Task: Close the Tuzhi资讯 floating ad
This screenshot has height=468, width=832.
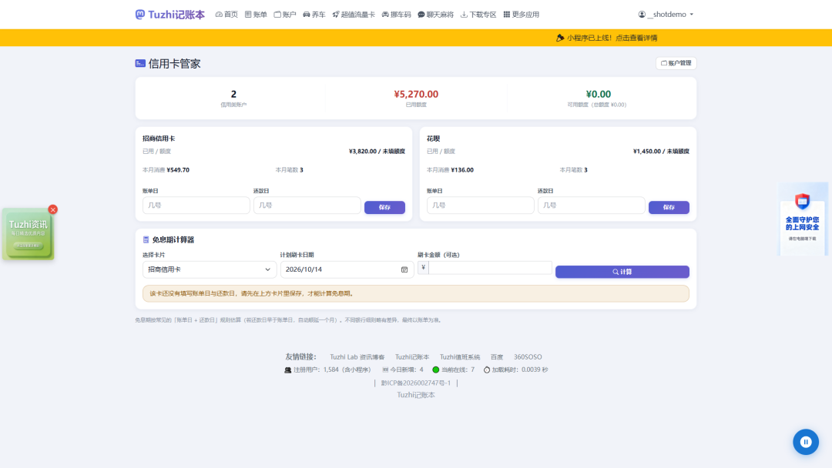Action: 52,210
